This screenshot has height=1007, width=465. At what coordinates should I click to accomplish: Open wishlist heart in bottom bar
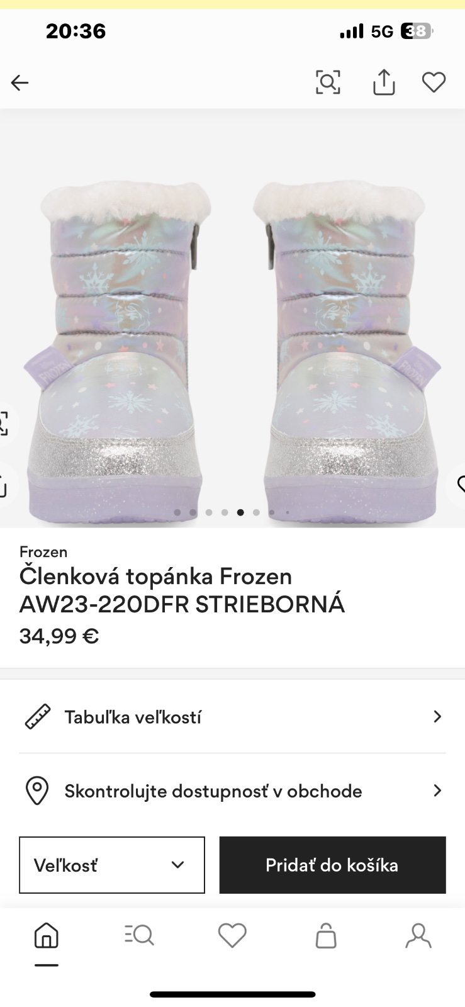pos(232,936)
